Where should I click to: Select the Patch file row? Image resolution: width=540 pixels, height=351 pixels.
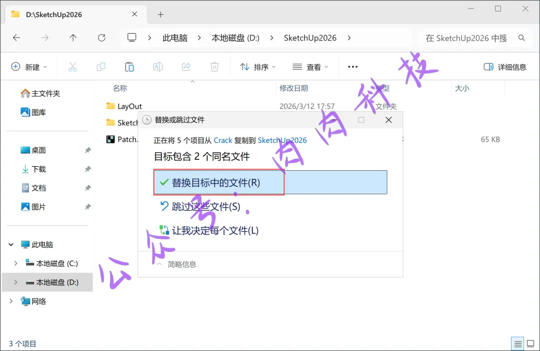pyautogui.click(x=122, y=139)
